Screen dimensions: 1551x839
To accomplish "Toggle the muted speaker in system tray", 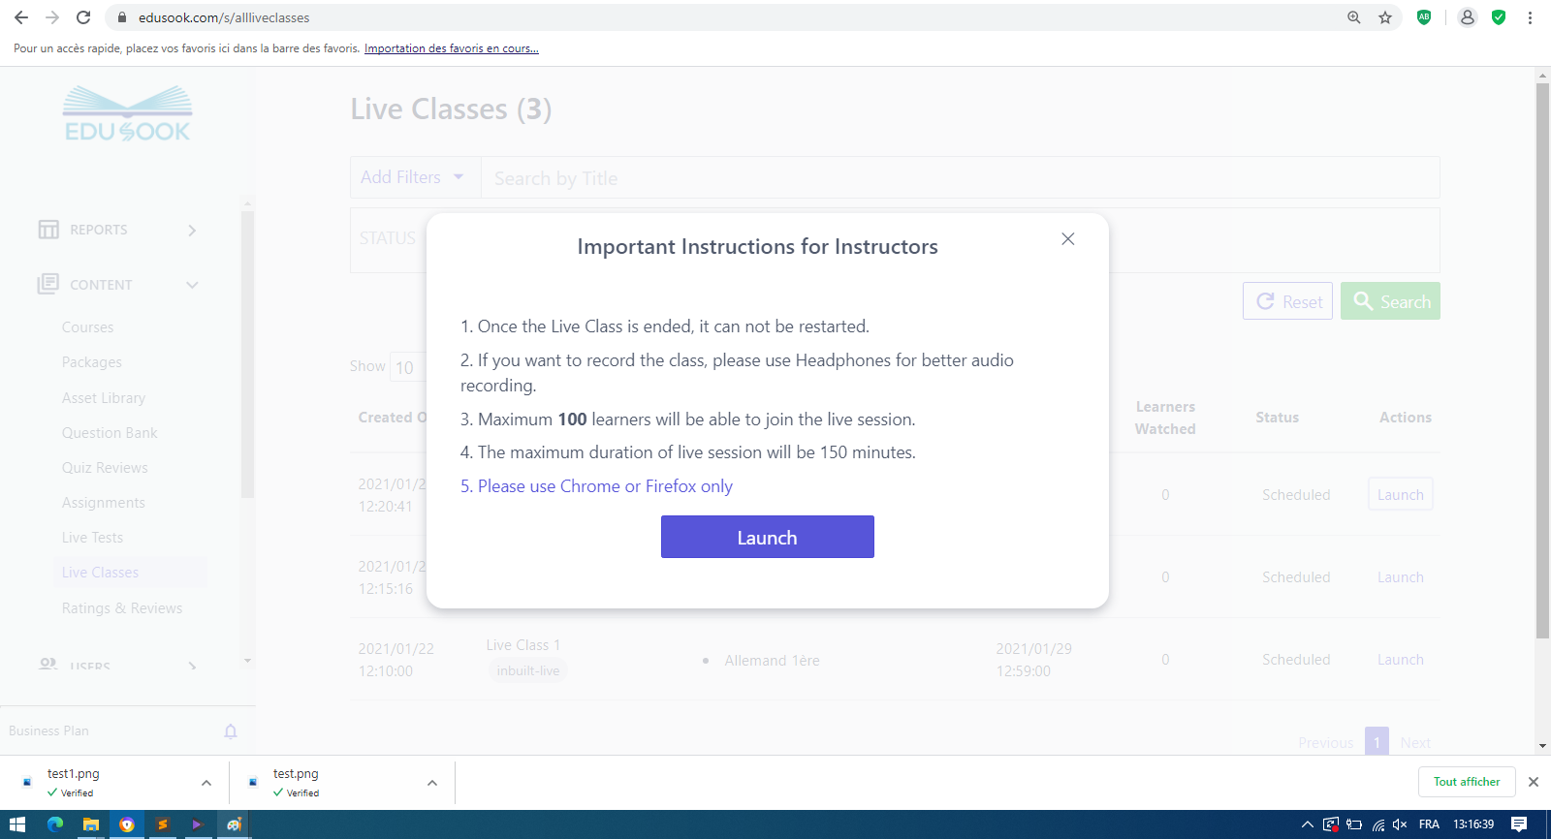I will coord(1400,824).
